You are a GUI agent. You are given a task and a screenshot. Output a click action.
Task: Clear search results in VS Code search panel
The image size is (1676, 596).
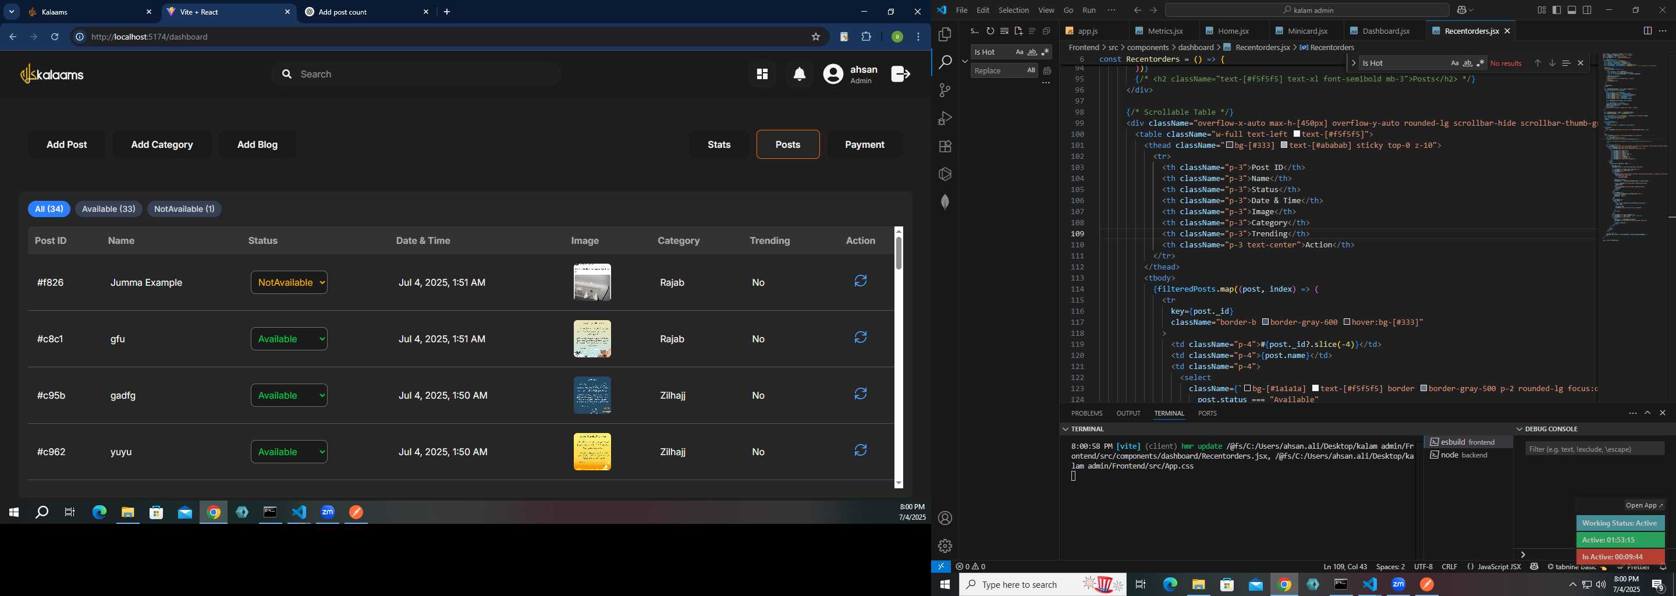[1004, 31]
